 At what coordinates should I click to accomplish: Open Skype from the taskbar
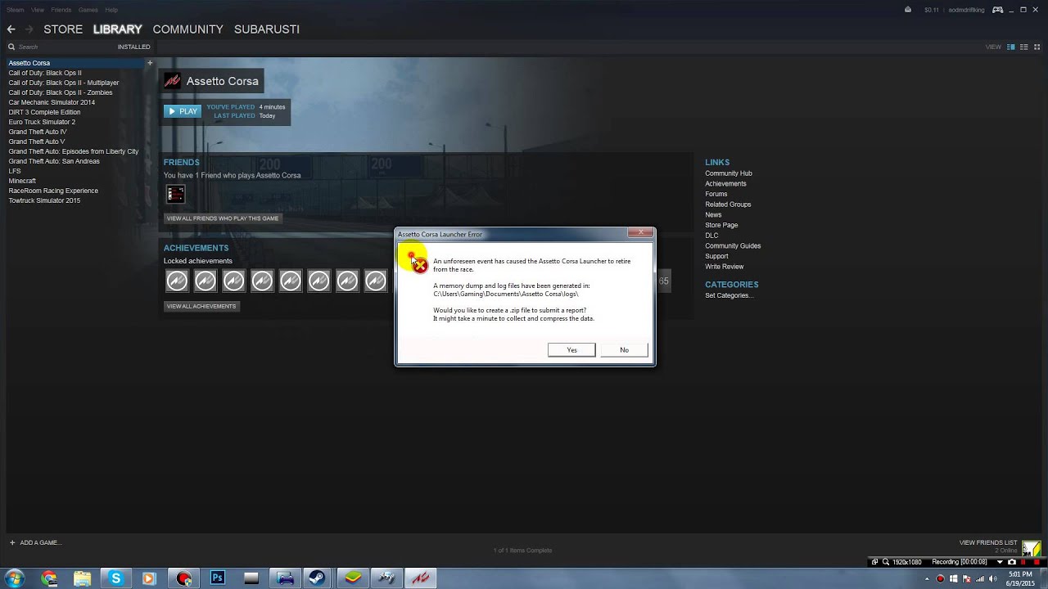tap(115, 578)
